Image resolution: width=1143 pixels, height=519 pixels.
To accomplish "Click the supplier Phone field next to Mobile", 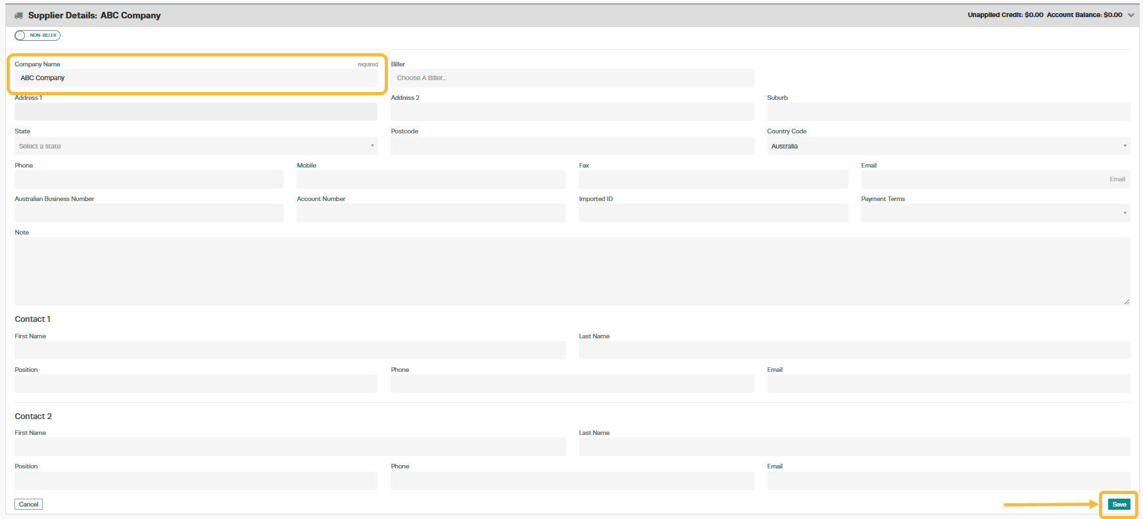I will [x=149, y=179].
